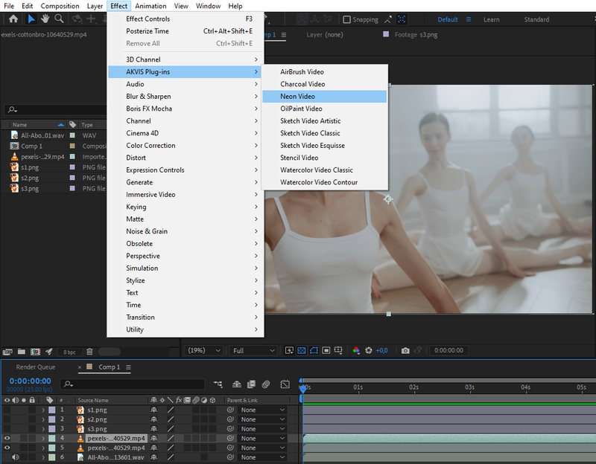Expand layer 6 wav properties
This screenshot has width=596, height=464.
(43, 457)
